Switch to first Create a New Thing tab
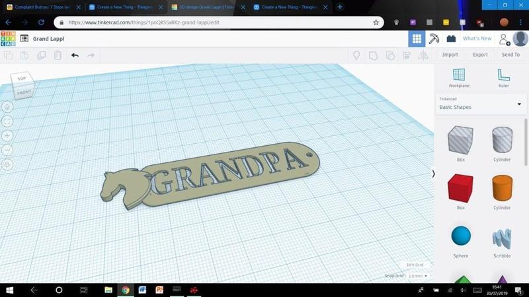529x297 pixels. pyautogui.click(x=126, y=7)
